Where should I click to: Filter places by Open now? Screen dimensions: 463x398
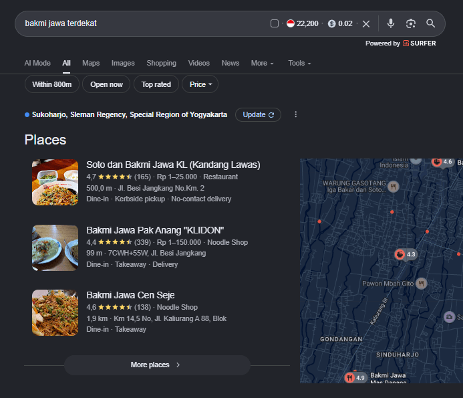pos(106,84)
